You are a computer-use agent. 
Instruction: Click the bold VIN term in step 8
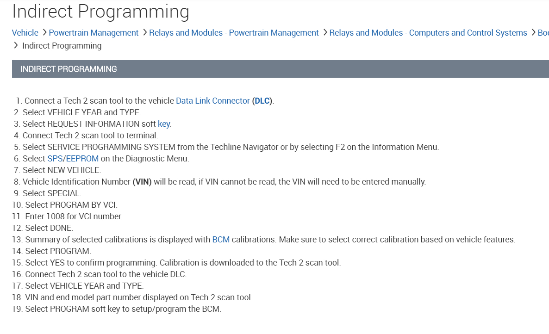[x=143, y=182]
